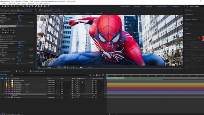
Task: Toggle the effects fx switch on SMART OBJECT 1
Action: pyautogui.click(x=77, y=84)
